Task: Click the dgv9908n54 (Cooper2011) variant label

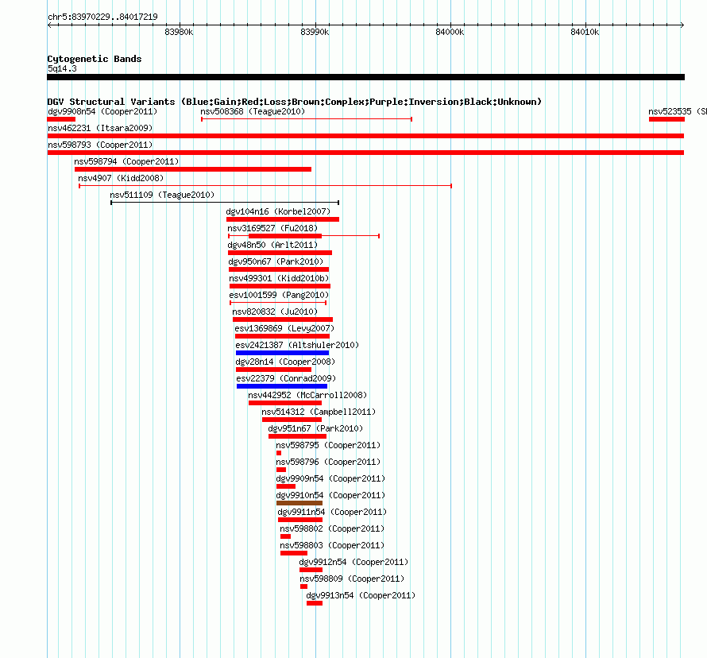Action: tap(102, 111)
